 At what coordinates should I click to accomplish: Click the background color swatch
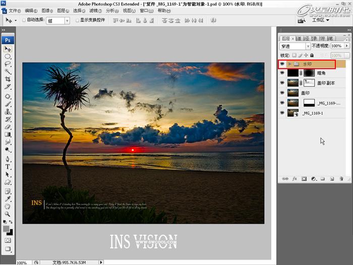click(11, 233)
